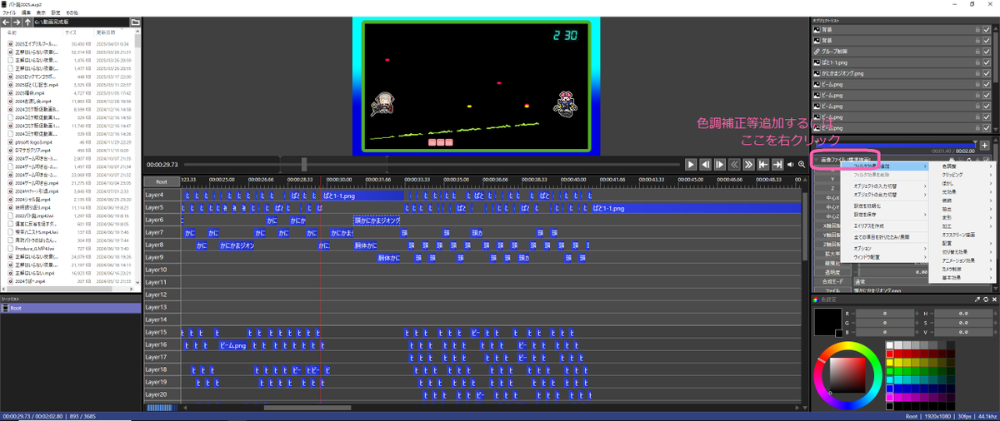
Task: Step back one frame
Action: [x=705, y=165]
